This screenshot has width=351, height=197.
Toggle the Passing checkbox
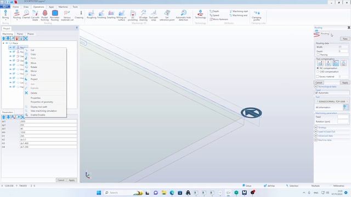(318, 55)
